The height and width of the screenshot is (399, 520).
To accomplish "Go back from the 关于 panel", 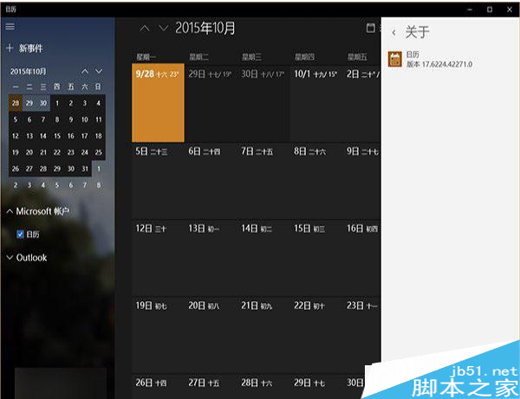I will coord(393,32).
